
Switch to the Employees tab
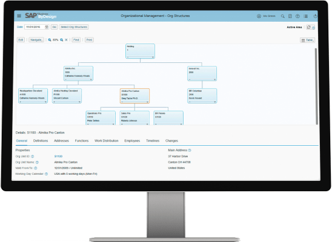132,141
